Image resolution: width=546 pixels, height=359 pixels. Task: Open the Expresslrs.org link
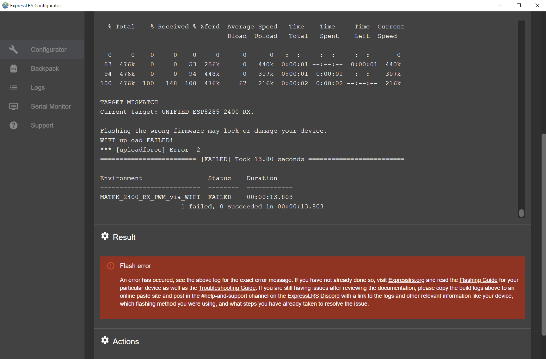coord(406,280)
